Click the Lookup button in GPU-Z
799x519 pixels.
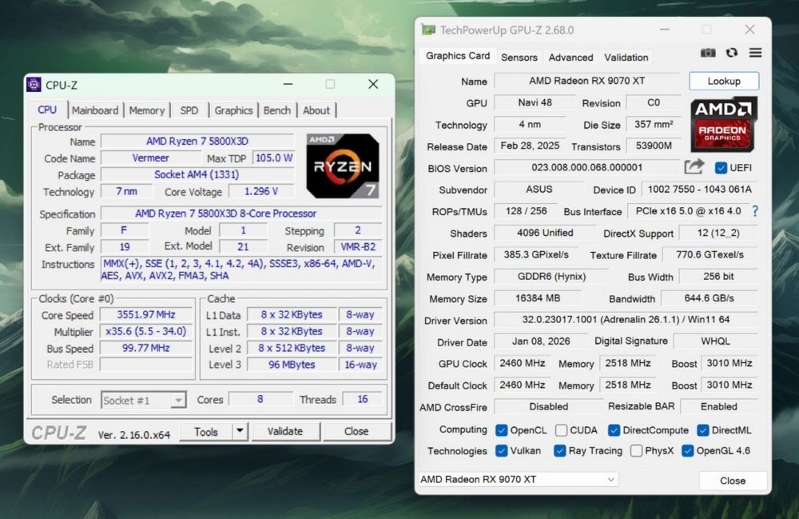[x=724, y=81]
